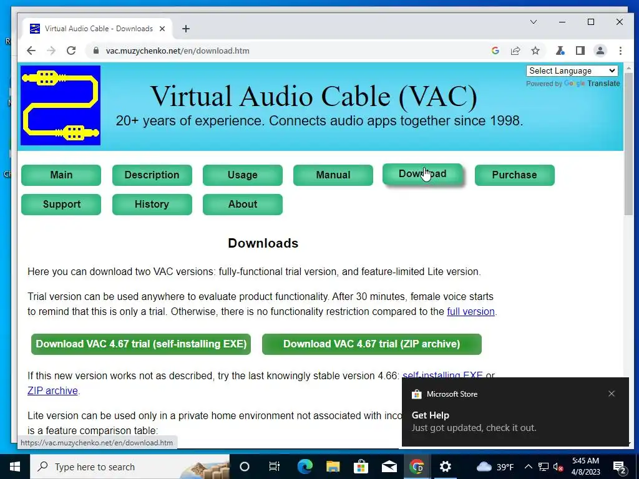639x479 pixels.
Task: Click the share page icon
Action: 515,51
